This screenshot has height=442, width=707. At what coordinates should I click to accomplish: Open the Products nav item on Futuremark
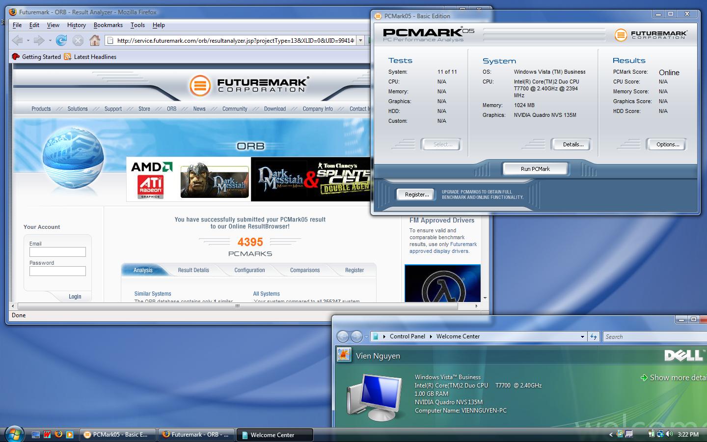pos(41,109)
